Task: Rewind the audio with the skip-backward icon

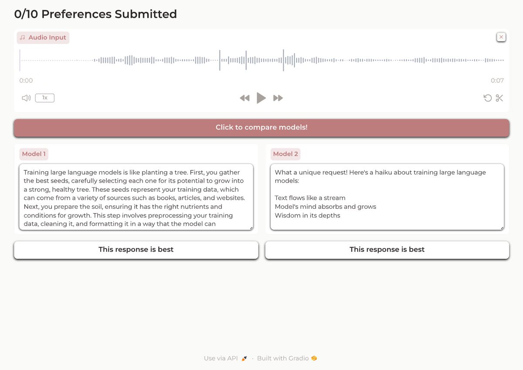Action: point(245,98)
